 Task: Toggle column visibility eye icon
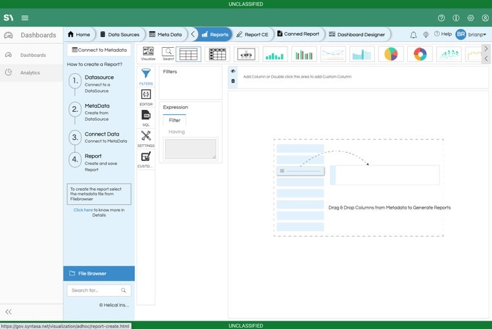click(233, 71)
